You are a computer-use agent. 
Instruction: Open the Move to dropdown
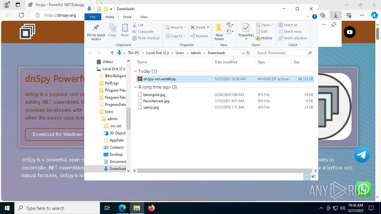[175, 27]
